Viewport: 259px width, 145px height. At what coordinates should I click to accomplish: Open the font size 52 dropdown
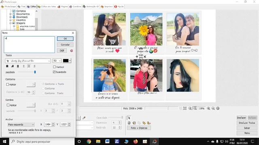point(59,61)
